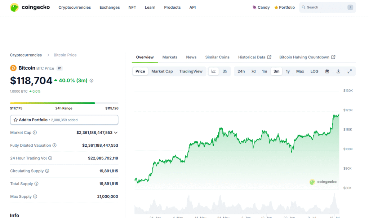Open Portfolio via star icon
Screen dimensions: 369x218
click(276, 8)
